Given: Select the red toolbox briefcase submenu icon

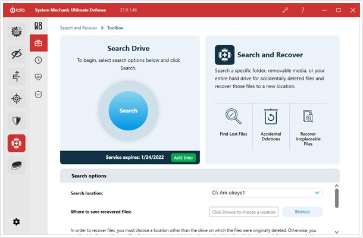Looking at the screenshot, I should click(x=39, y=43).
